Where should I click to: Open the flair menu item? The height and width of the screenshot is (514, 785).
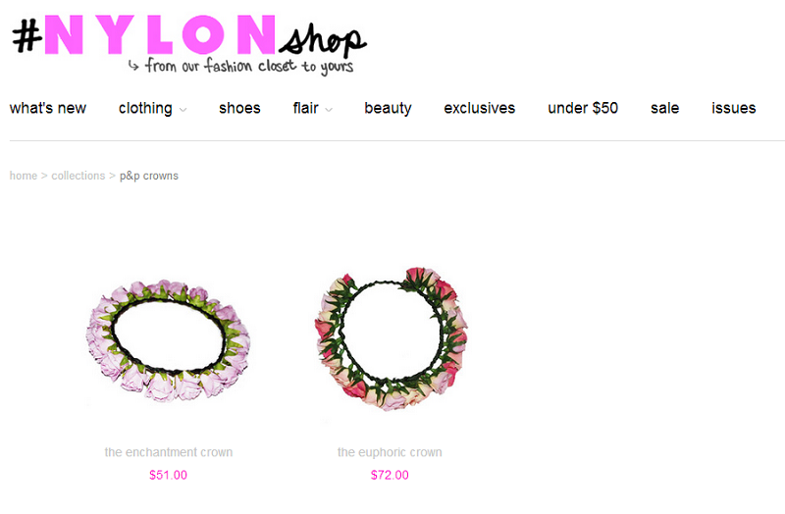[306, 108]
